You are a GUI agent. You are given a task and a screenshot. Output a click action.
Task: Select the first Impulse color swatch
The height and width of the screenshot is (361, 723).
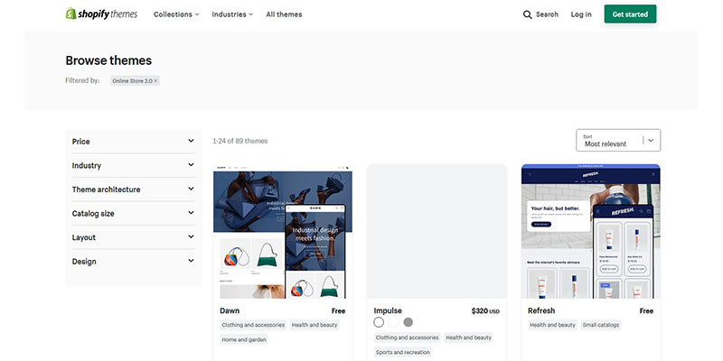click(380, 322)
